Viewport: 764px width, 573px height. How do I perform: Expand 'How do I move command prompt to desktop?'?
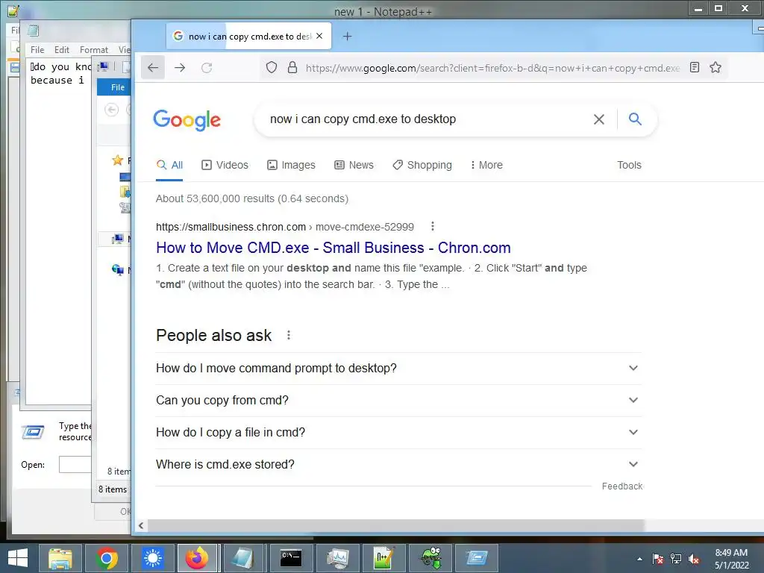coord(398,368)
